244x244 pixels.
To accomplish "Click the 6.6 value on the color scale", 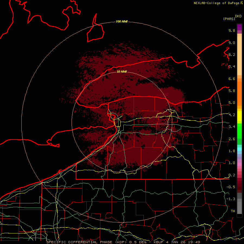I will pyautogui.click(x=232, y=79).
